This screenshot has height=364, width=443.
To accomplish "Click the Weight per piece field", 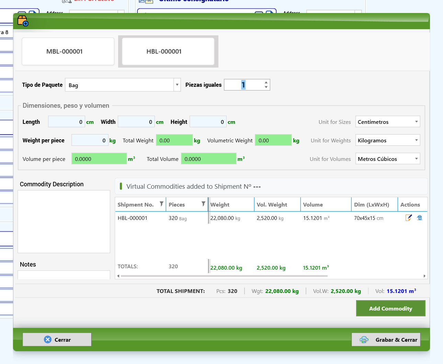I will tap(90, 140).
